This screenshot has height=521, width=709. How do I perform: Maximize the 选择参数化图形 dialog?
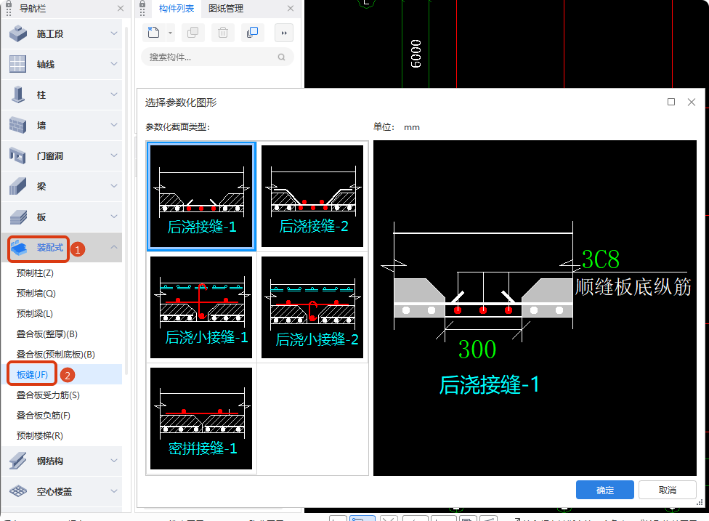point(671,102)
